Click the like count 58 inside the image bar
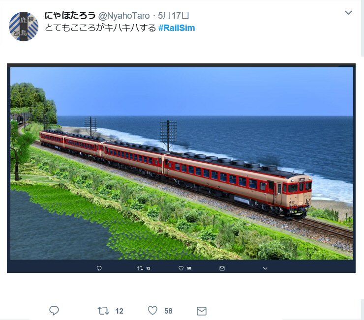 (189, 268)
